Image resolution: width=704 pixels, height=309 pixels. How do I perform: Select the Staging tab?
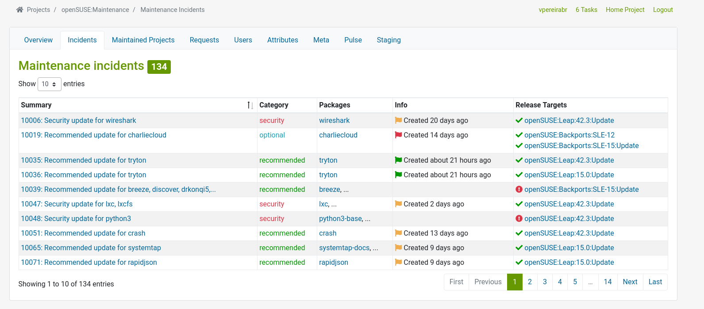[389, 40]
